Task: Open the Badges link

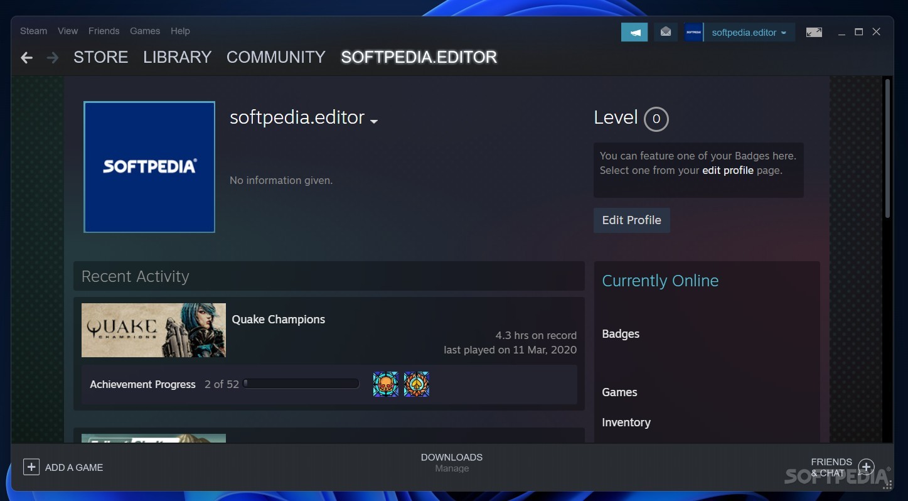Action: tap(621, 334)
